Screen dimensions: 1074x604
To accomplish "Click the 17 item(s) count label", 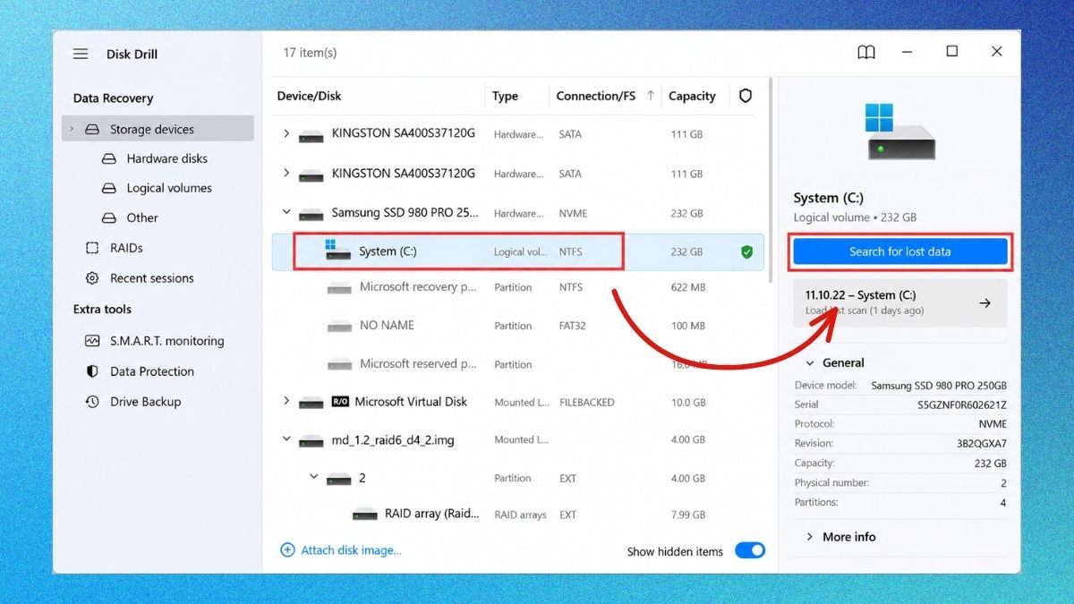I will 310,53.
